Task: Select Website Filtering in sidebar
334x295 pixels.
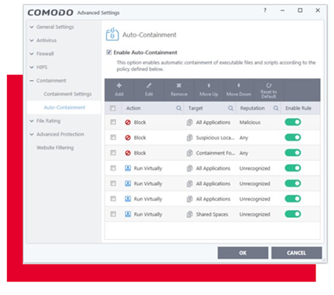Action: click(x=55, y=147)
